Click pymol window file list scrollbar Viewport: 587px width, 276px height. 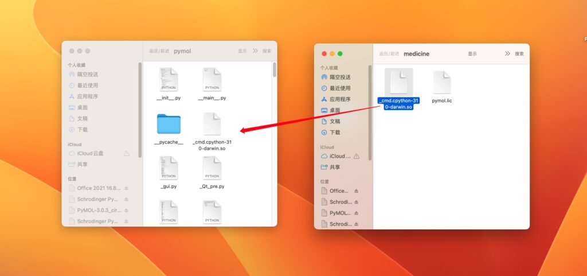275,69
